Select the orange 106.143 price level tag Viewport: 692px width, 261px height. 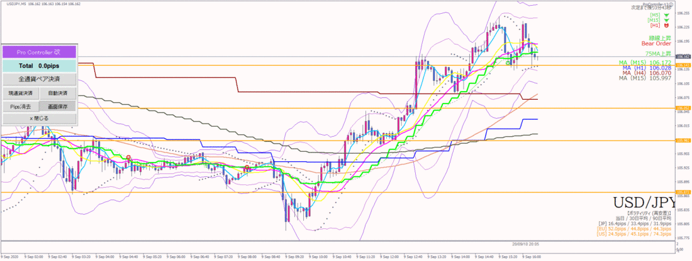click(x=683, y=65)
